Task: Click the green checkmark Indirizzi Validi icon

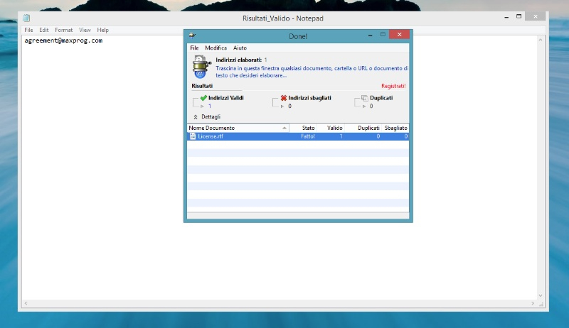Action: (x=203, y=98)
